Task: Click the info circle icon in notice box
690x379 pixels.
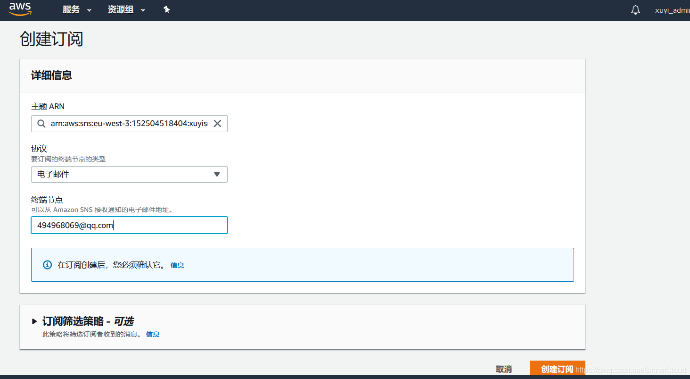Action: 47,265
